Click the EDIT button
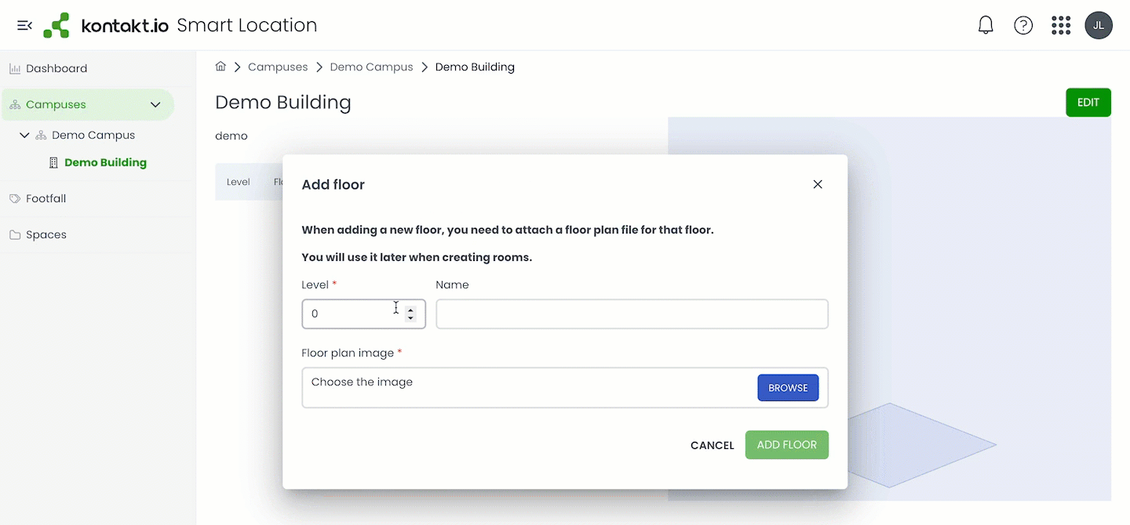This screenshot has height=525, width=1130. pyautogui.click(x=1088, y=102)
